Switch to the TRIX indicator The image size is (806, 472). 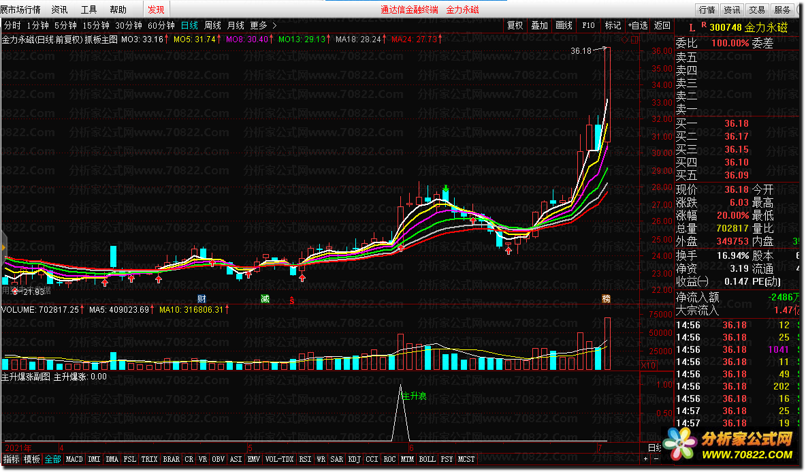coord(149,459)
